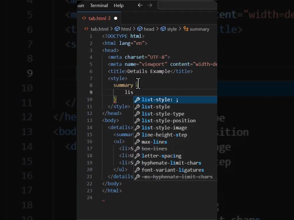Click the style breadcrumb cube icon
The width and height of the screenshot is (294, 220).
163,29
